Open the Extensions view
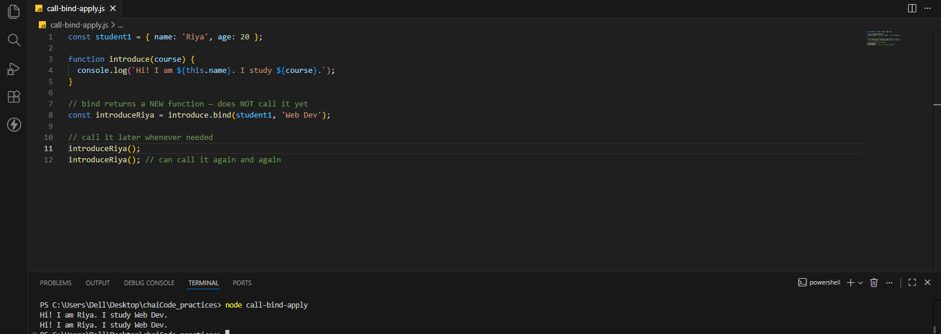 point(14,96)
